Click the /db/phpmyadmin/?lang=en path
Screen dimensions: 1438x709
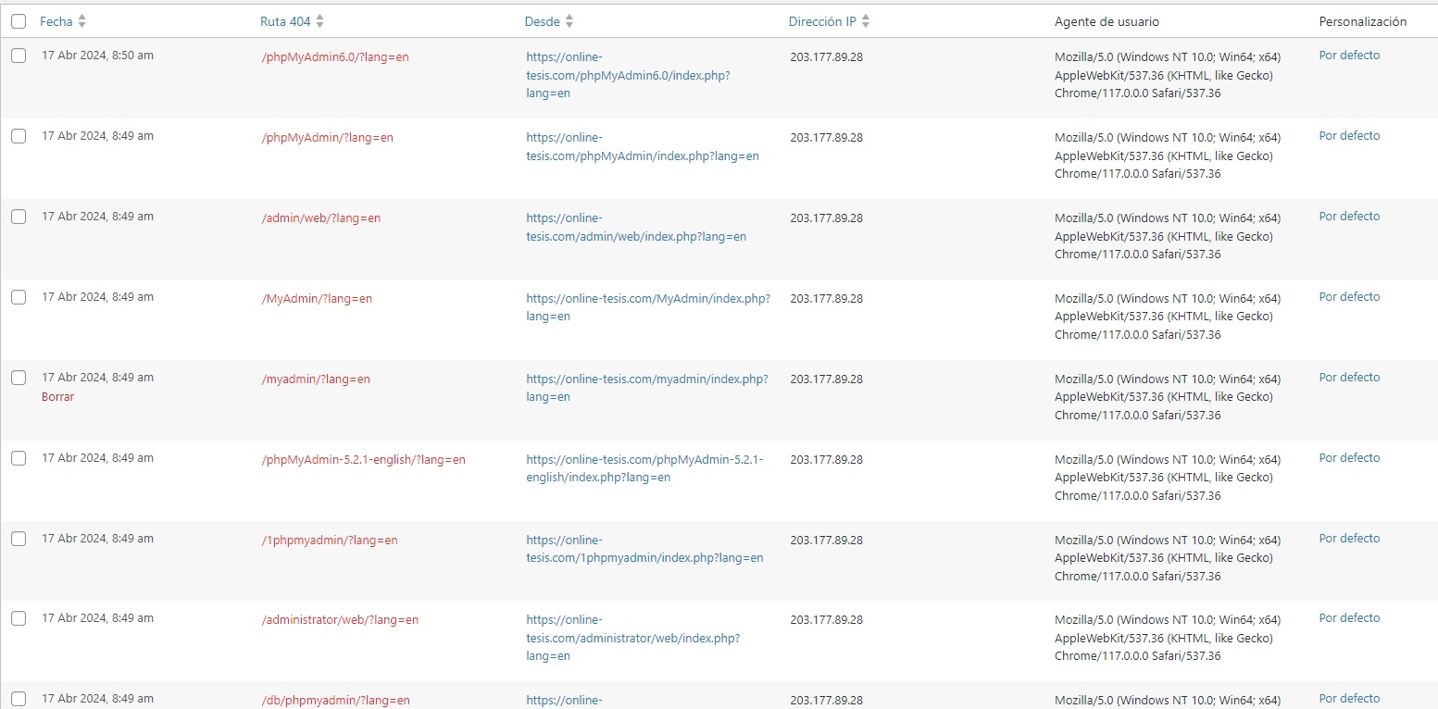click(x=336, y=701)
